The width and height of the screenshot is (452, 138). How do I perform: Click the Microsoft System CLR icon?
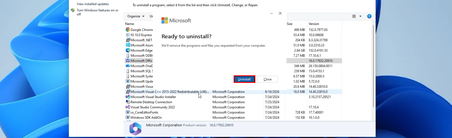(128, 76)
